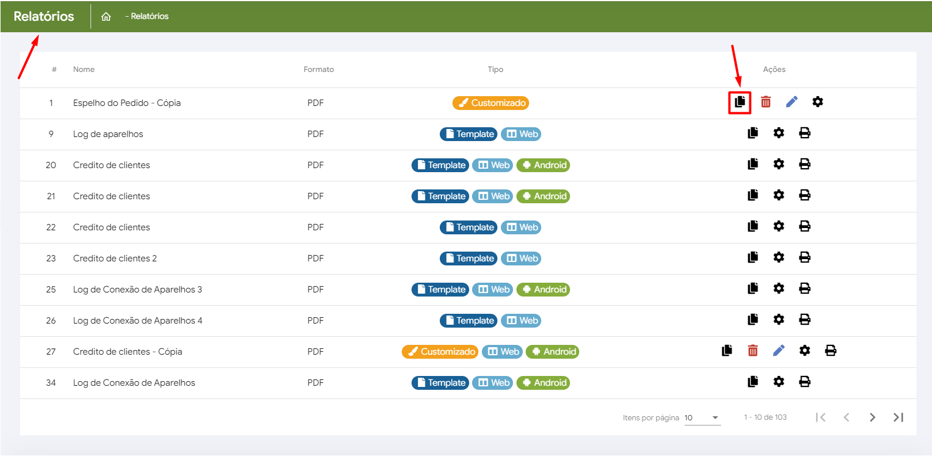Go to the next page of reports
932x456 pixels.
click(x=872, y=418)
